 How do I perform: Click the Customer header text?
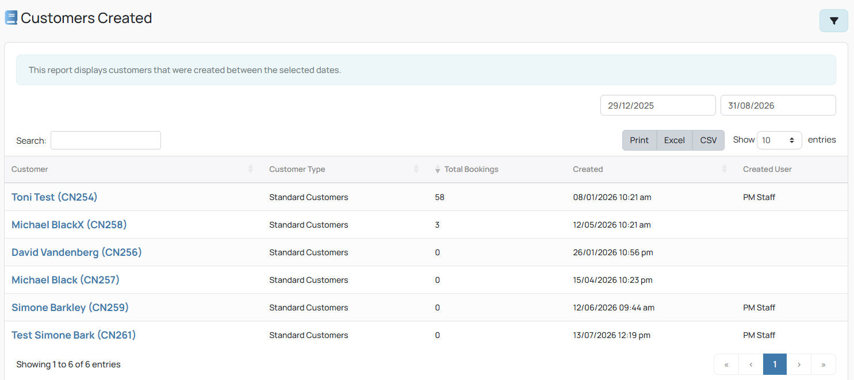30,169
